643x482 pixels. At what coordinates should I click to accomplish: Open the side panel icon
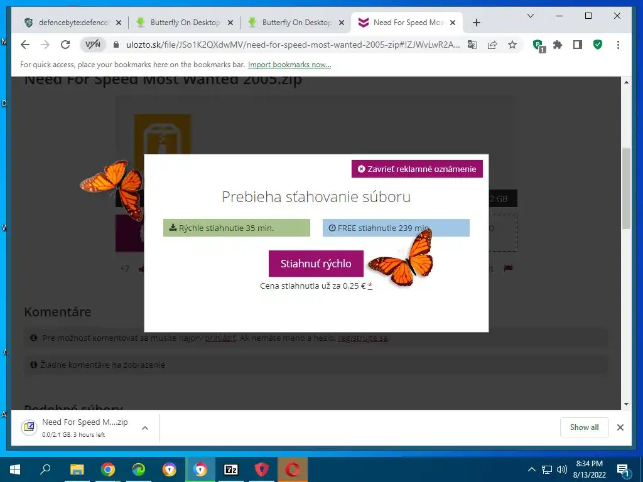(578, 45)
